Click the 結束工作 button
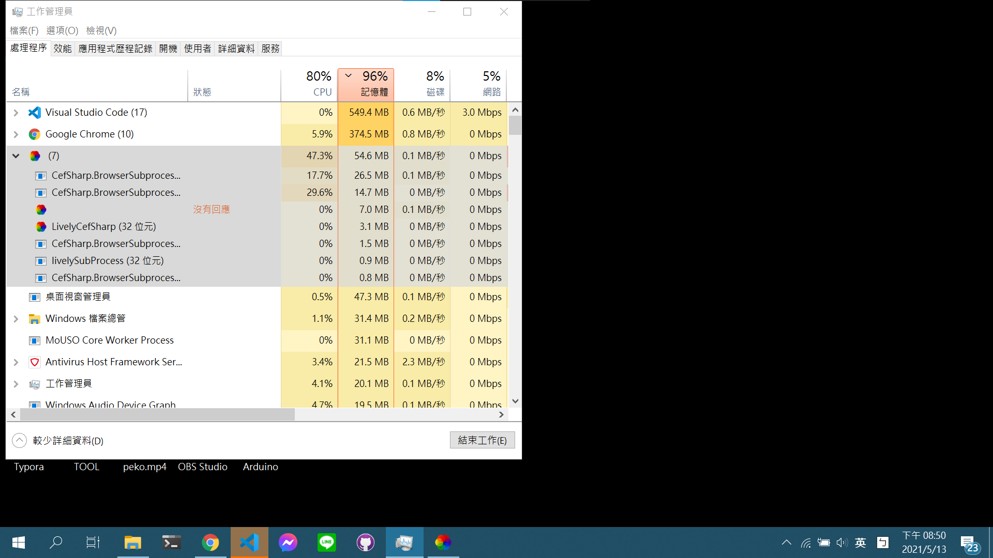993x558 pixels. tap(482, 440)
